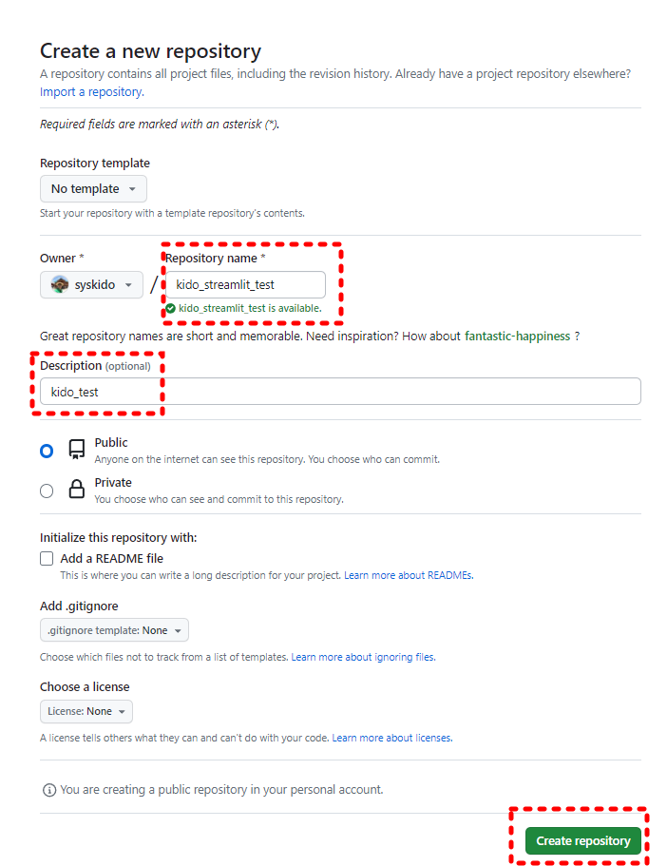Focus the Repository name input field

(x=246, y=285)
